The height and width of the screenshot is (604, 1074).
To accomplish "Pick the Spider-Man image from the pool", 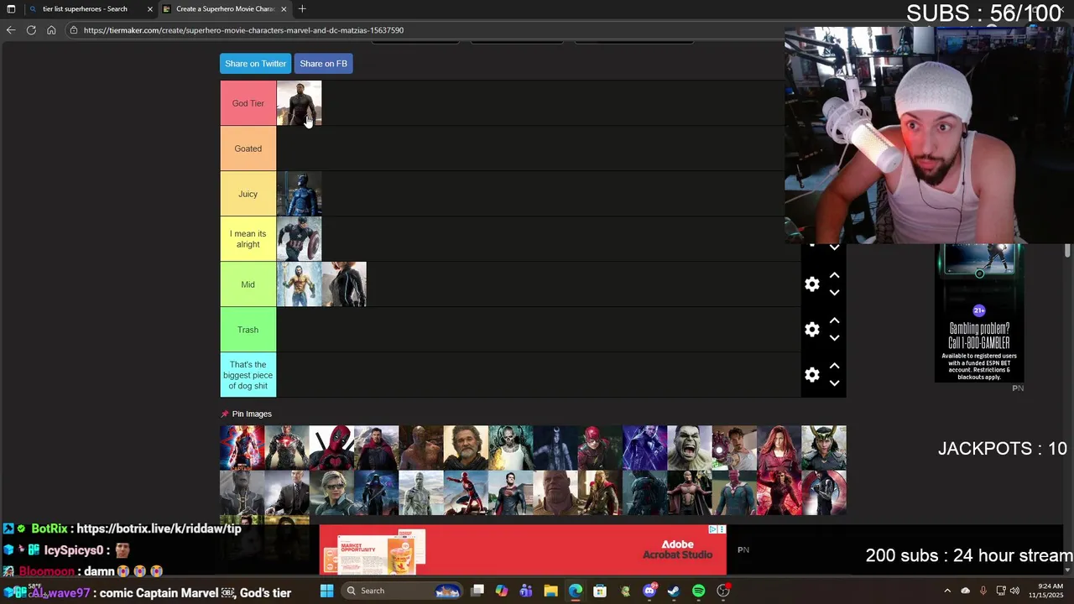I will point(466,492).
